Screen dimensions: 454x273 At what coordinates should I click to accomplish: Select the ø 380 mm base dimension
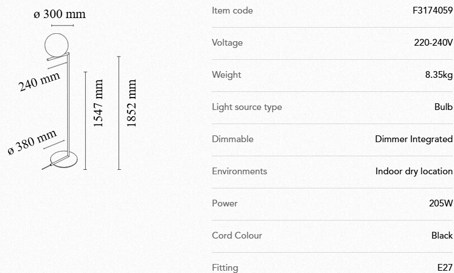point(32,142)
